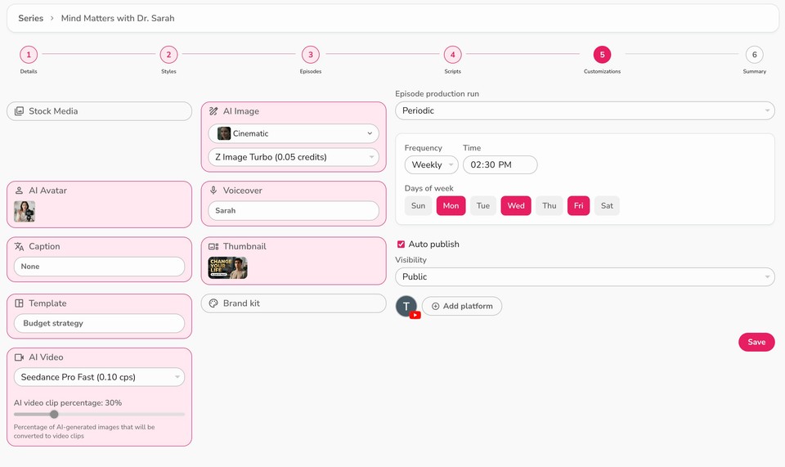Click the Stock Media icon
This screenshot has width=785, height=467.
[x=19, y=111]
